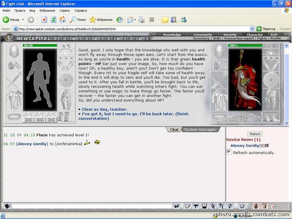Open the Файл menu

tap(6, 11)
